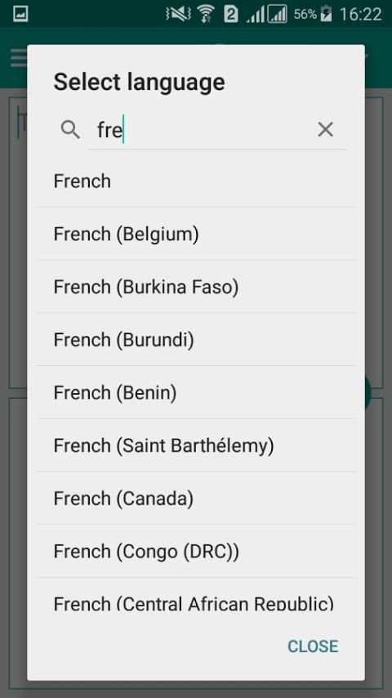Tap the battery status icon
The image size is (392, 698).
click(326, 14)
